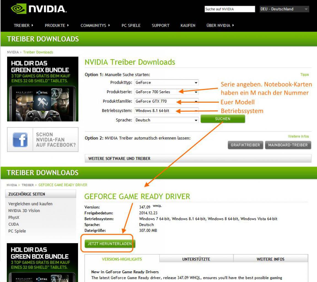Click the GEFORCE GAME READY DRIVER breadcrumb
The width and height of the screenshot is (317, 282).
(63, 185)
